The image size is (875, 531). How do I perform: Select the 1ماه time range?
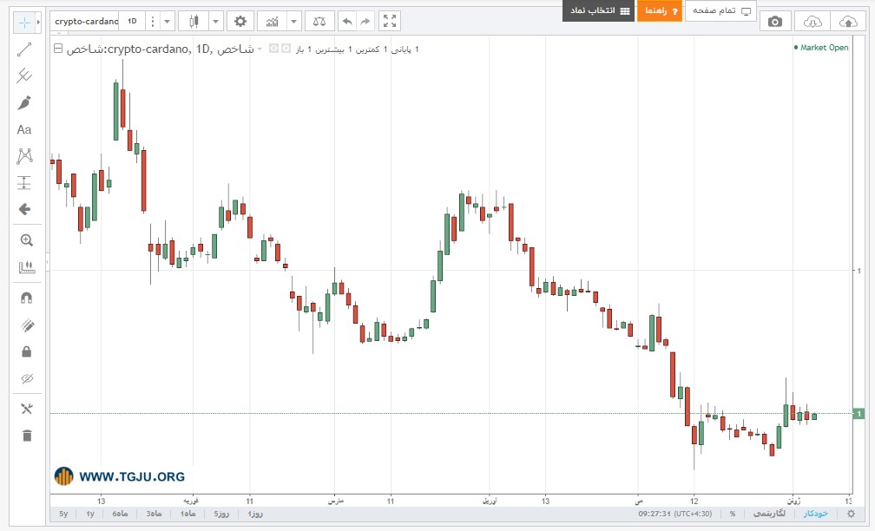coord(188,514)
